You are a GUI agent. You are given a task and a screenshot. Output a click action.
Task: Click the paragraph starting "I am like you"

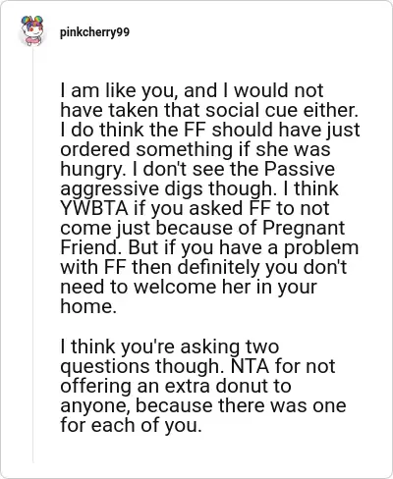209,198
